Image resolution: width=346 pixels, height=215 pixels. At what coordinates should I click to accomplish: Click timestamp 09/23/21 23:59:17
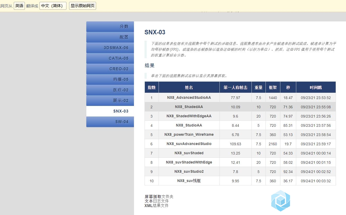pos(316,144)
